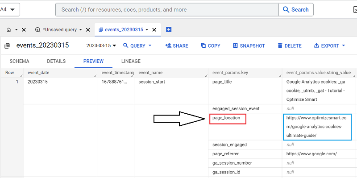Image resolution: width=357 pixels, height=178 pixels.
Task: Click the DELETE trash icon
Action: tap(280, 46)
